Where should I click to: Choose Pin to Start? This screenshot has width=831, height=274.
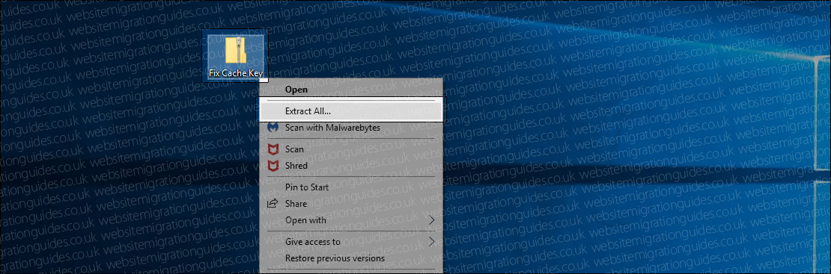(x=351, y=187)
